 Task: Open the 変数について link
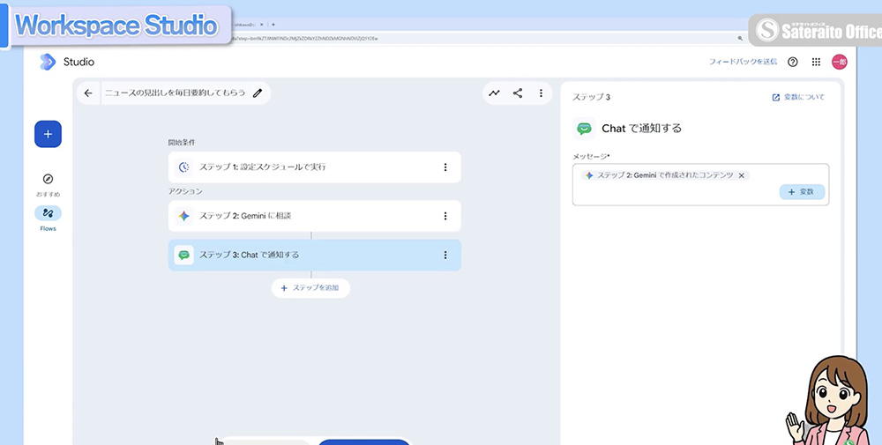click(x=798, y=97)
